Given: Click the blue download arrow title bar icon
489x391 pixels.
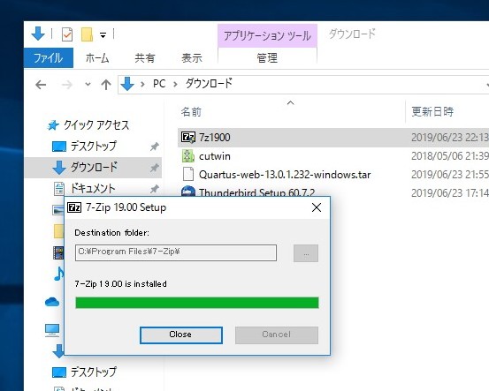Looking at the screenshot, I should (38, 34).
